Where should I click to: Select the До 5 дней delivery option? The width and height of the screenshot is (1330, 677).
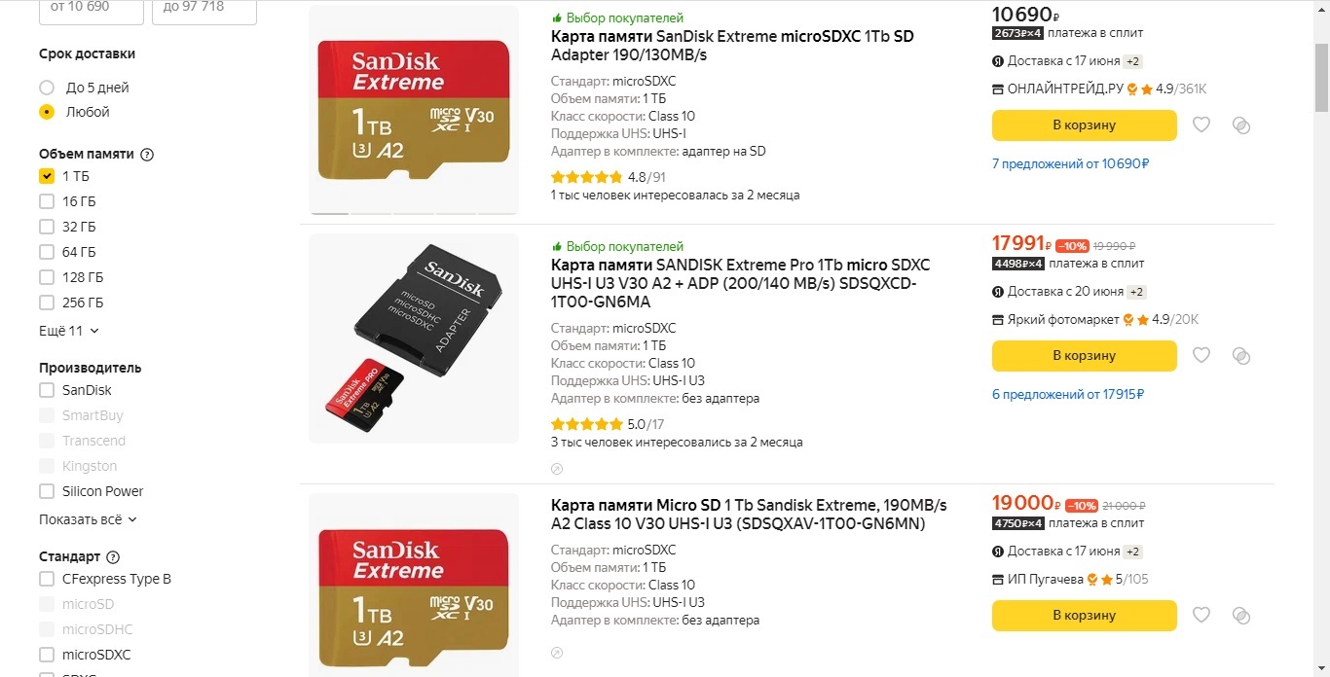47,88
